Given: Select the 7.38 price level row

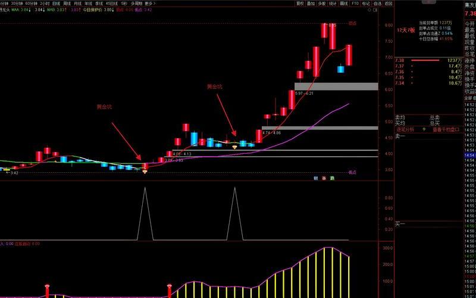Looking at the screenshot, I should (x=428, y=61).
